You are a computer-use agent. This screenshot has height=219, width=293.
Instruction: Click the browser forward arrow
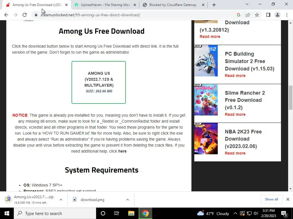click(15, 15)
